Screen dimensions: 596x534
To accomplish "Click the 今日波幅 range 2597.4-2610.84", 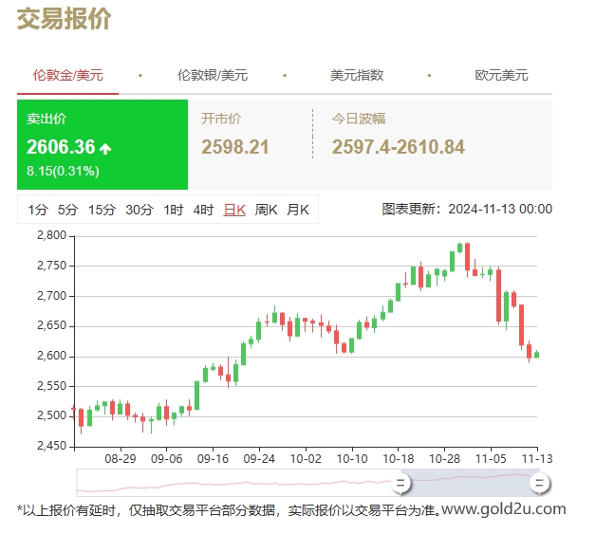I will tap(398, 147).
